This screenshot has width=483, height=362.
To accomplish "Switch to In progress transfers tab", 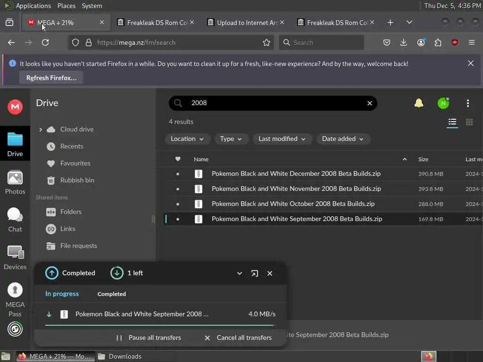I will coord(62,294).
